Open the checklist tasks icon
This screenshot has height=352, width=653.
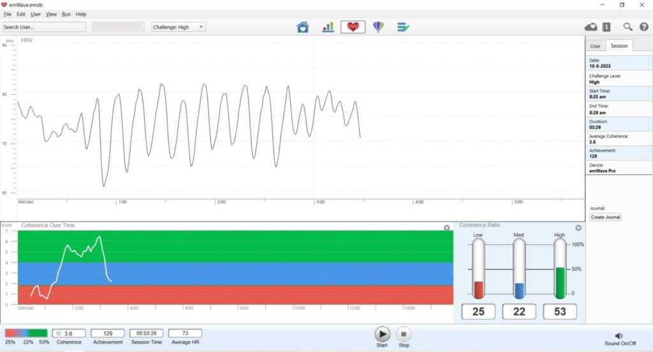click(x=403, y=27)
